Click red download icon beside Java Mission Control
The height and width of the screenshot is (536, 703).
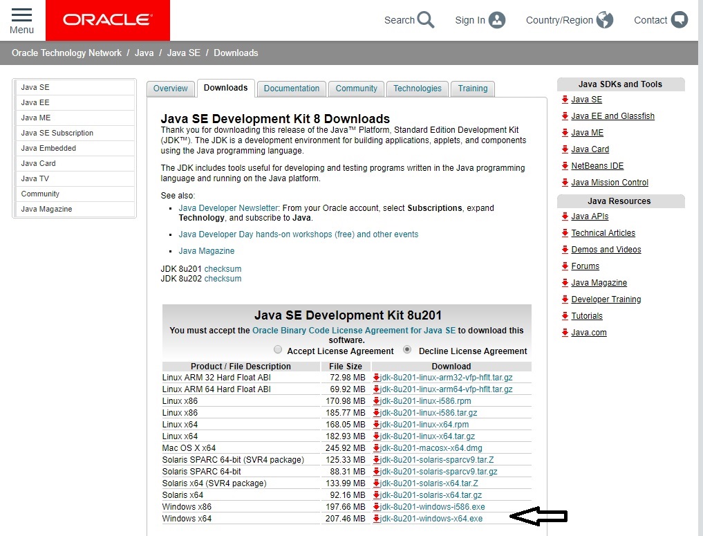(x=565, y=183)
